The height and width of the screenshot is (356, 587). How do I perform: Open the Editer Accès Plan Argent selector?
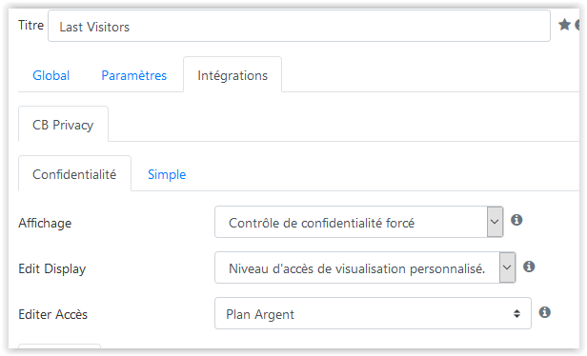tap(373, 313)
